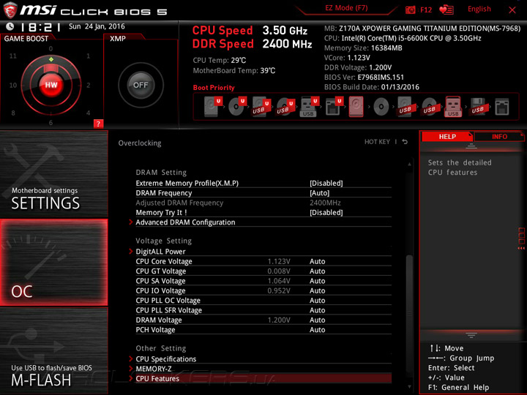Click the help panel bottom grip handle

click(471, 335)
